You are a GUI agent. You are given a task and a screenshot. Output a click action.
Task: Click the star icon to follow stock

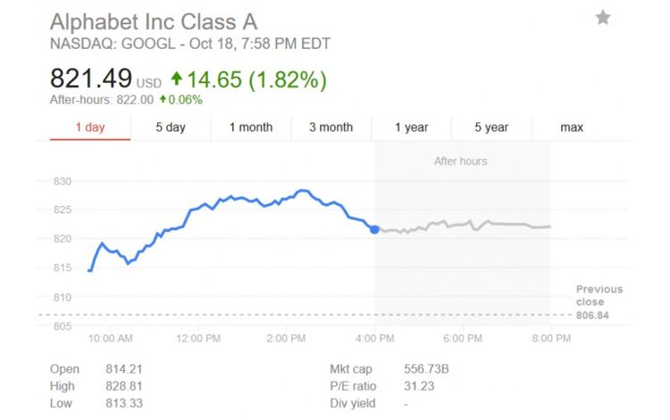click(603, 17)
